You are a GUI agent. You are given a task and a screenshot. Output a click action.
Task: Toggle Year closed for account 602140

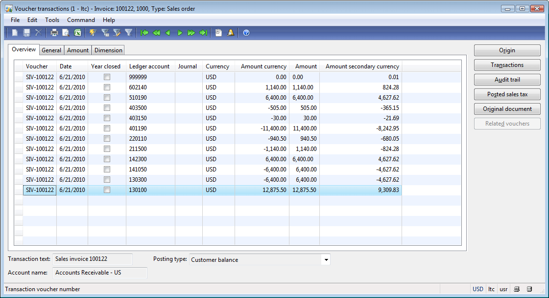coord(107,87)
